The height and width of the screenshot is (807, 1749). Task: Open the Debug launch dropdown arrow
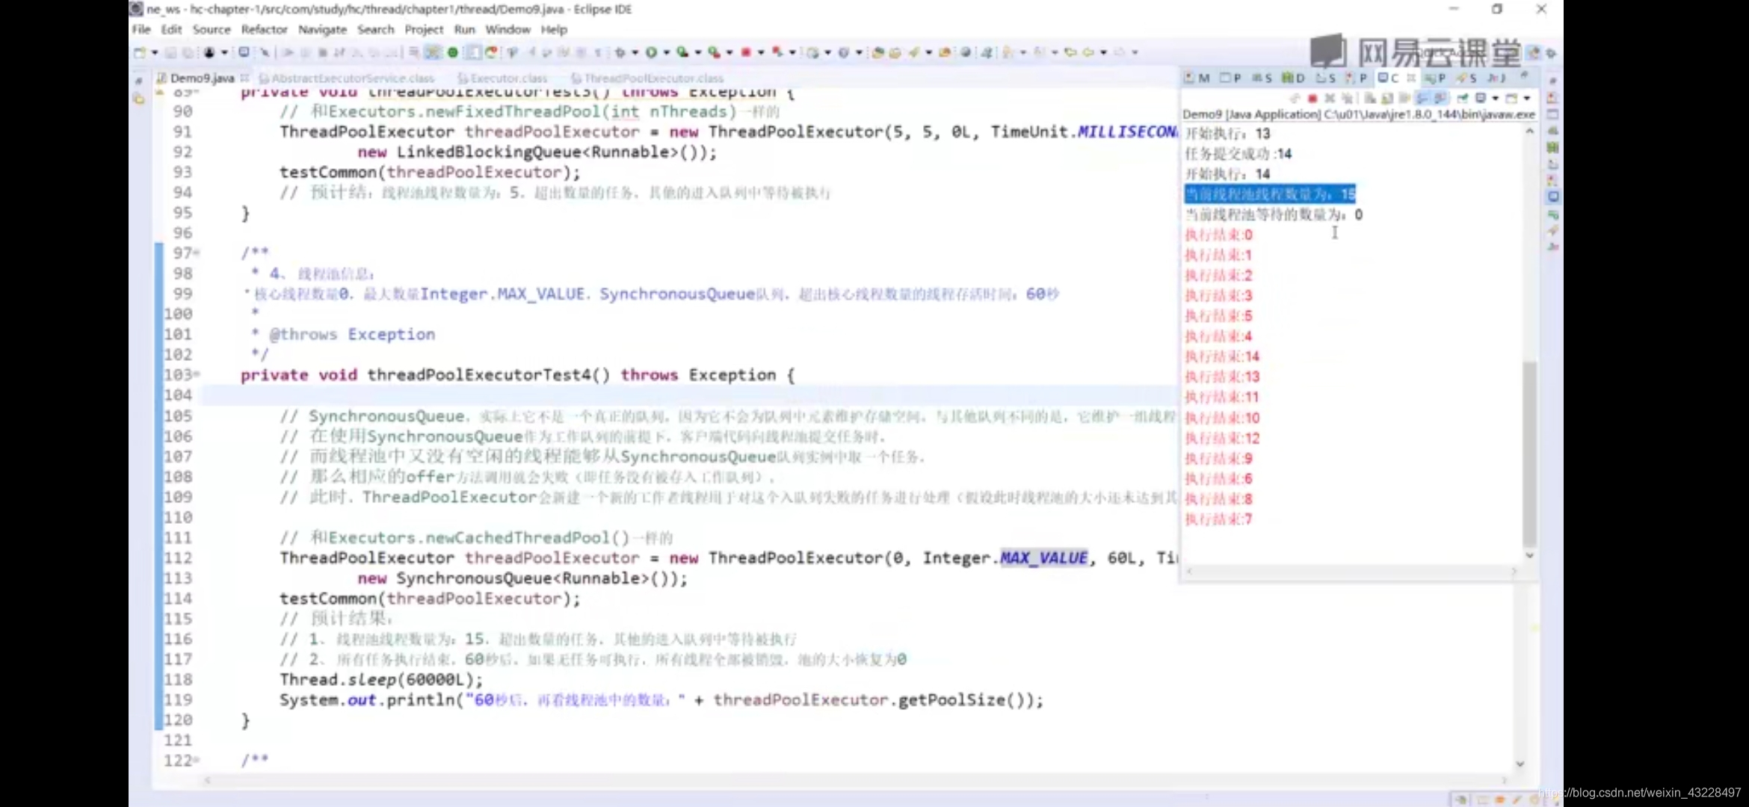[635, 52]
